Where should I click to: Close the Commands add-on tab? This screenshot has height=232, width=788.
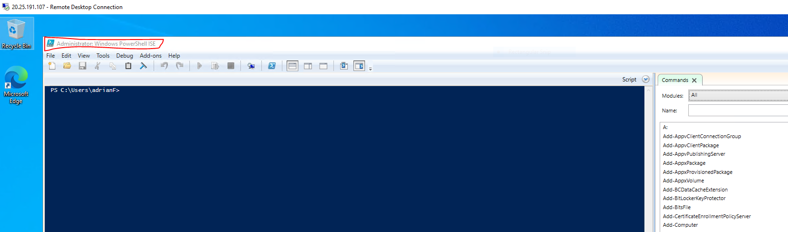[694, 81]
